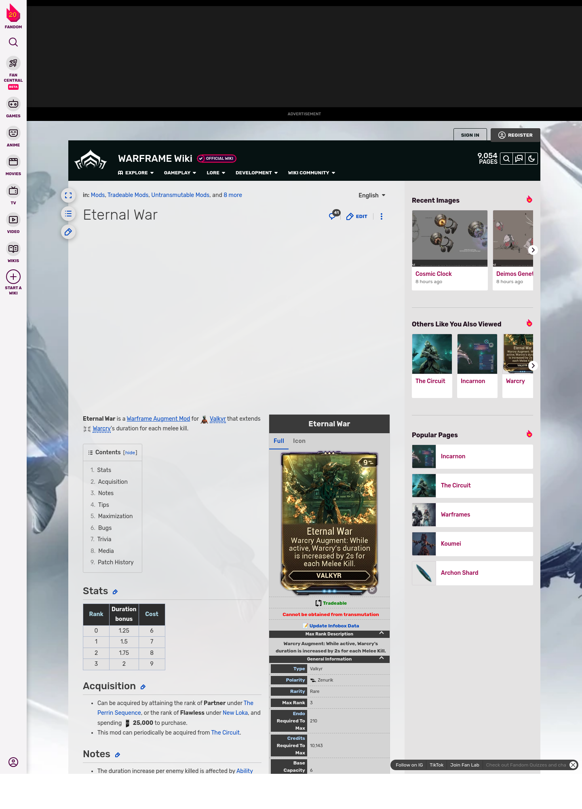The image size is (582, 809).
Task: Edit the Acquisition section pencil
Action: pos(143,687)
